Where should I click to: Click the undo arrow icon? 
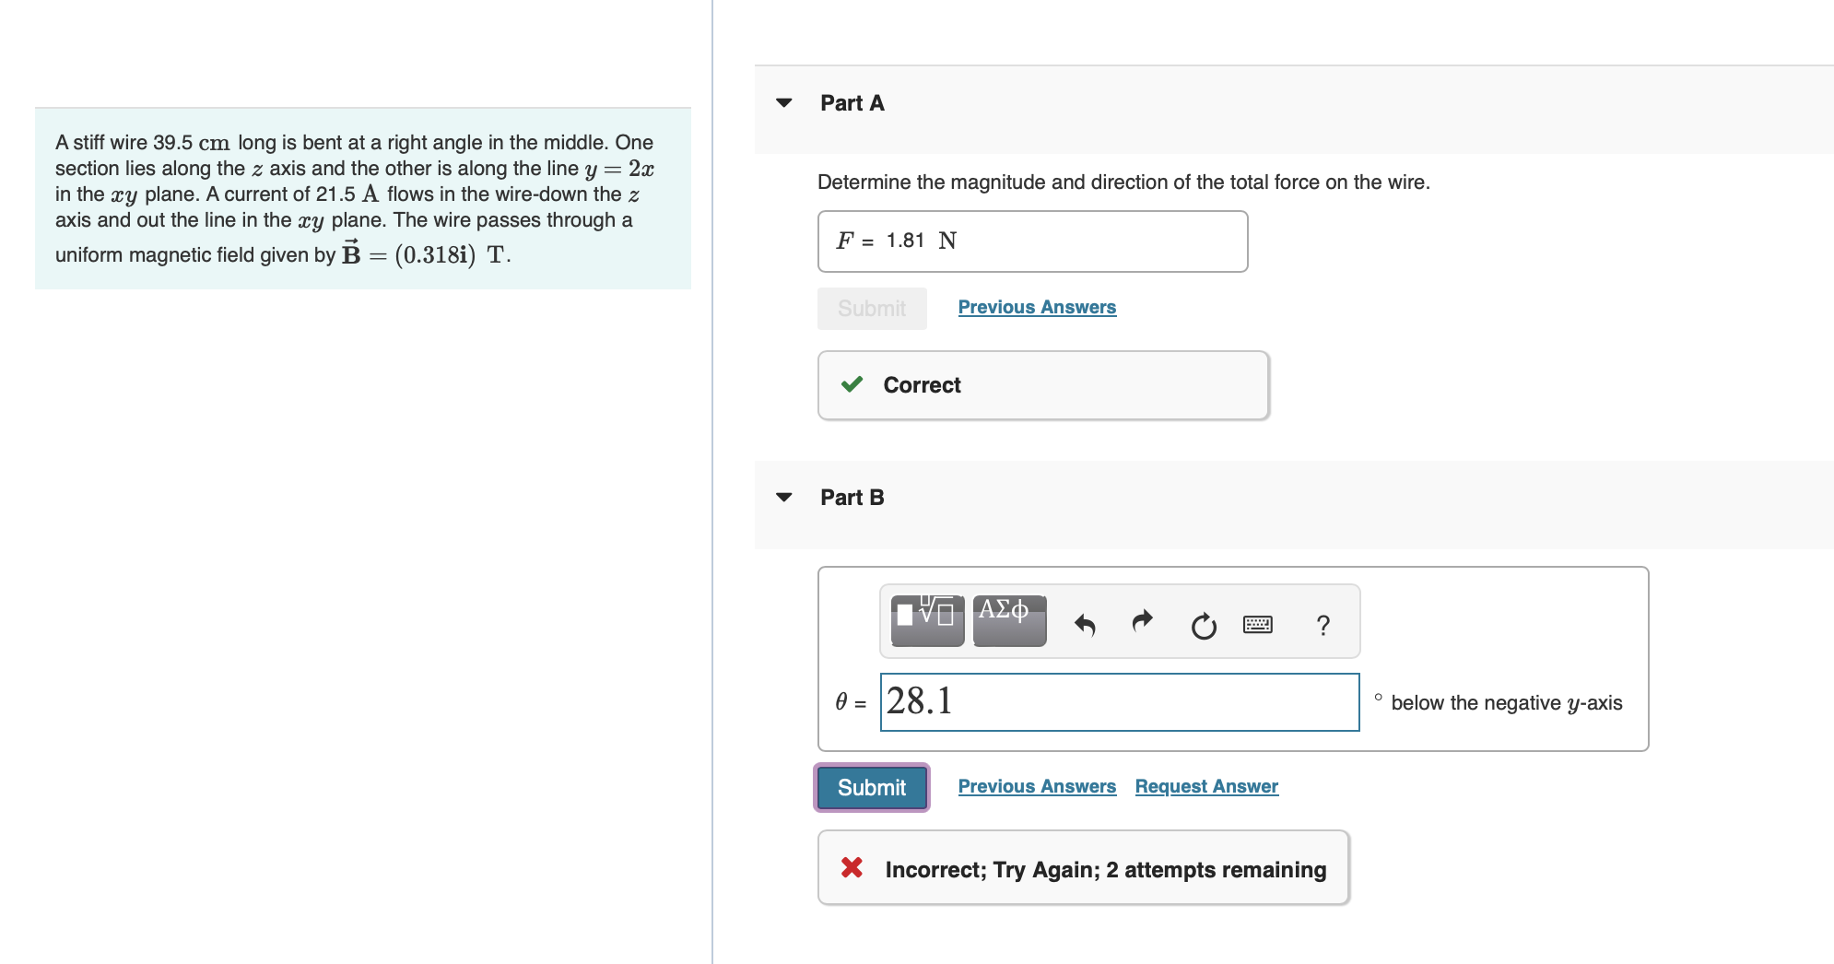pos(1085,626)
